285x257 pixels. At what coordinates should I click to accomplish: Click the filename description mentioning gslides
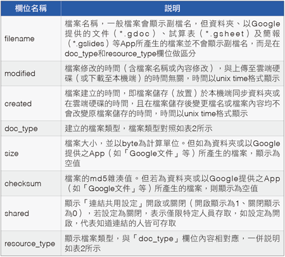point(172,39)
